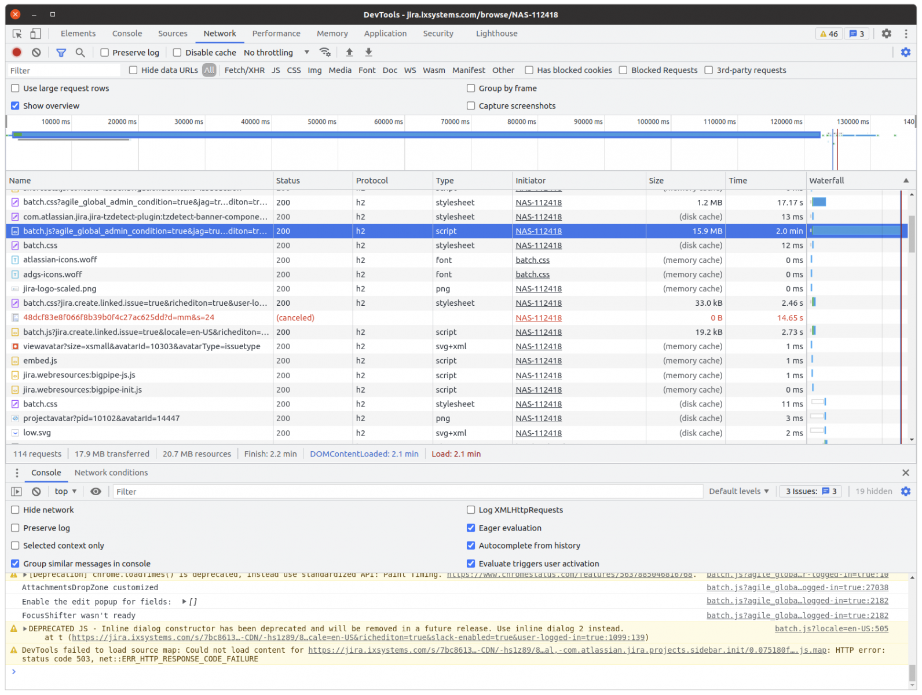Enable Has blocked cookies filter
This screenshot has width=922, height=695.
(529, 70)
